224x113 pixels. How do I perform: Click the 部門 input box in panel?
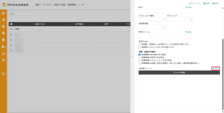pos(166,11)
